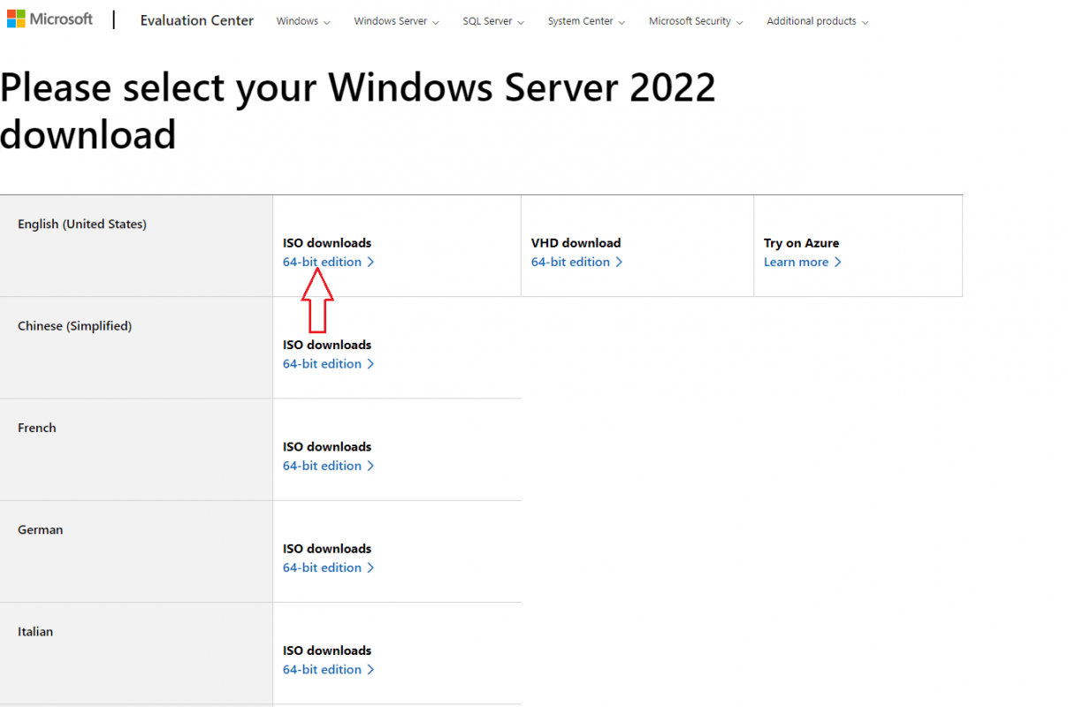Download German ISO 64-bit edition
The image size is (1068, 707).
coord(329,567)
